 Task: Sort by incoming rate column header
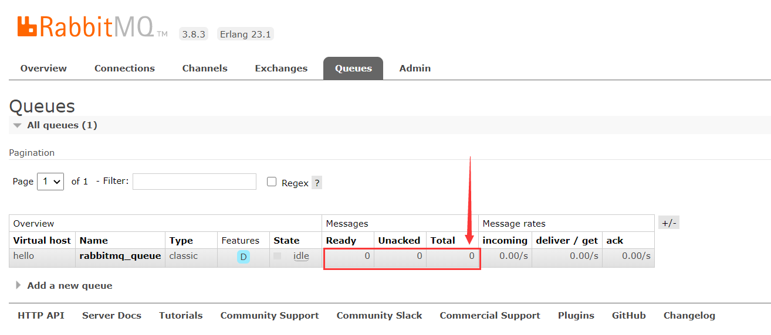(505, 241)
